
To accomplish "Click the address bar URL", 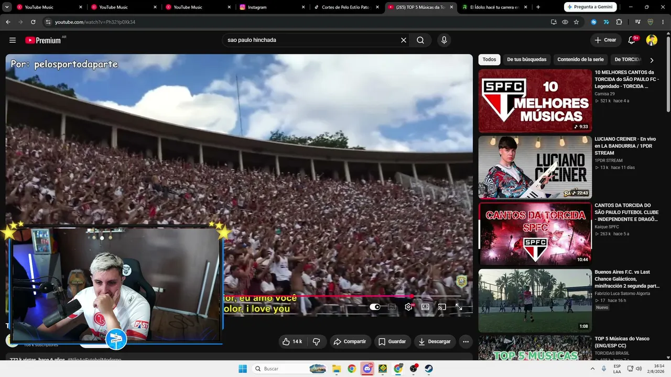I will 95,22.
